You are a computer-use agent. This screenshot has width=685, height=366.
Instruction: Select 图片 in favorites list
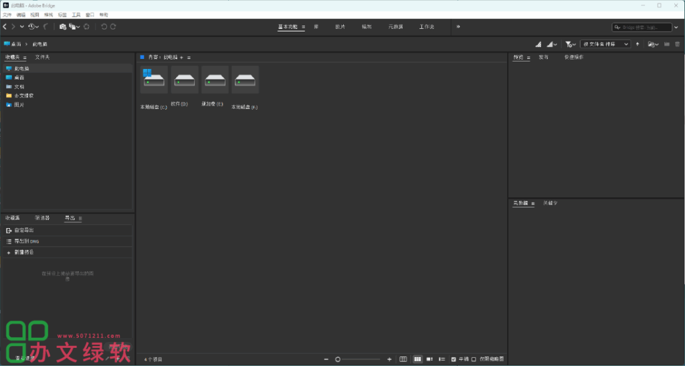[x=68, y=105]
